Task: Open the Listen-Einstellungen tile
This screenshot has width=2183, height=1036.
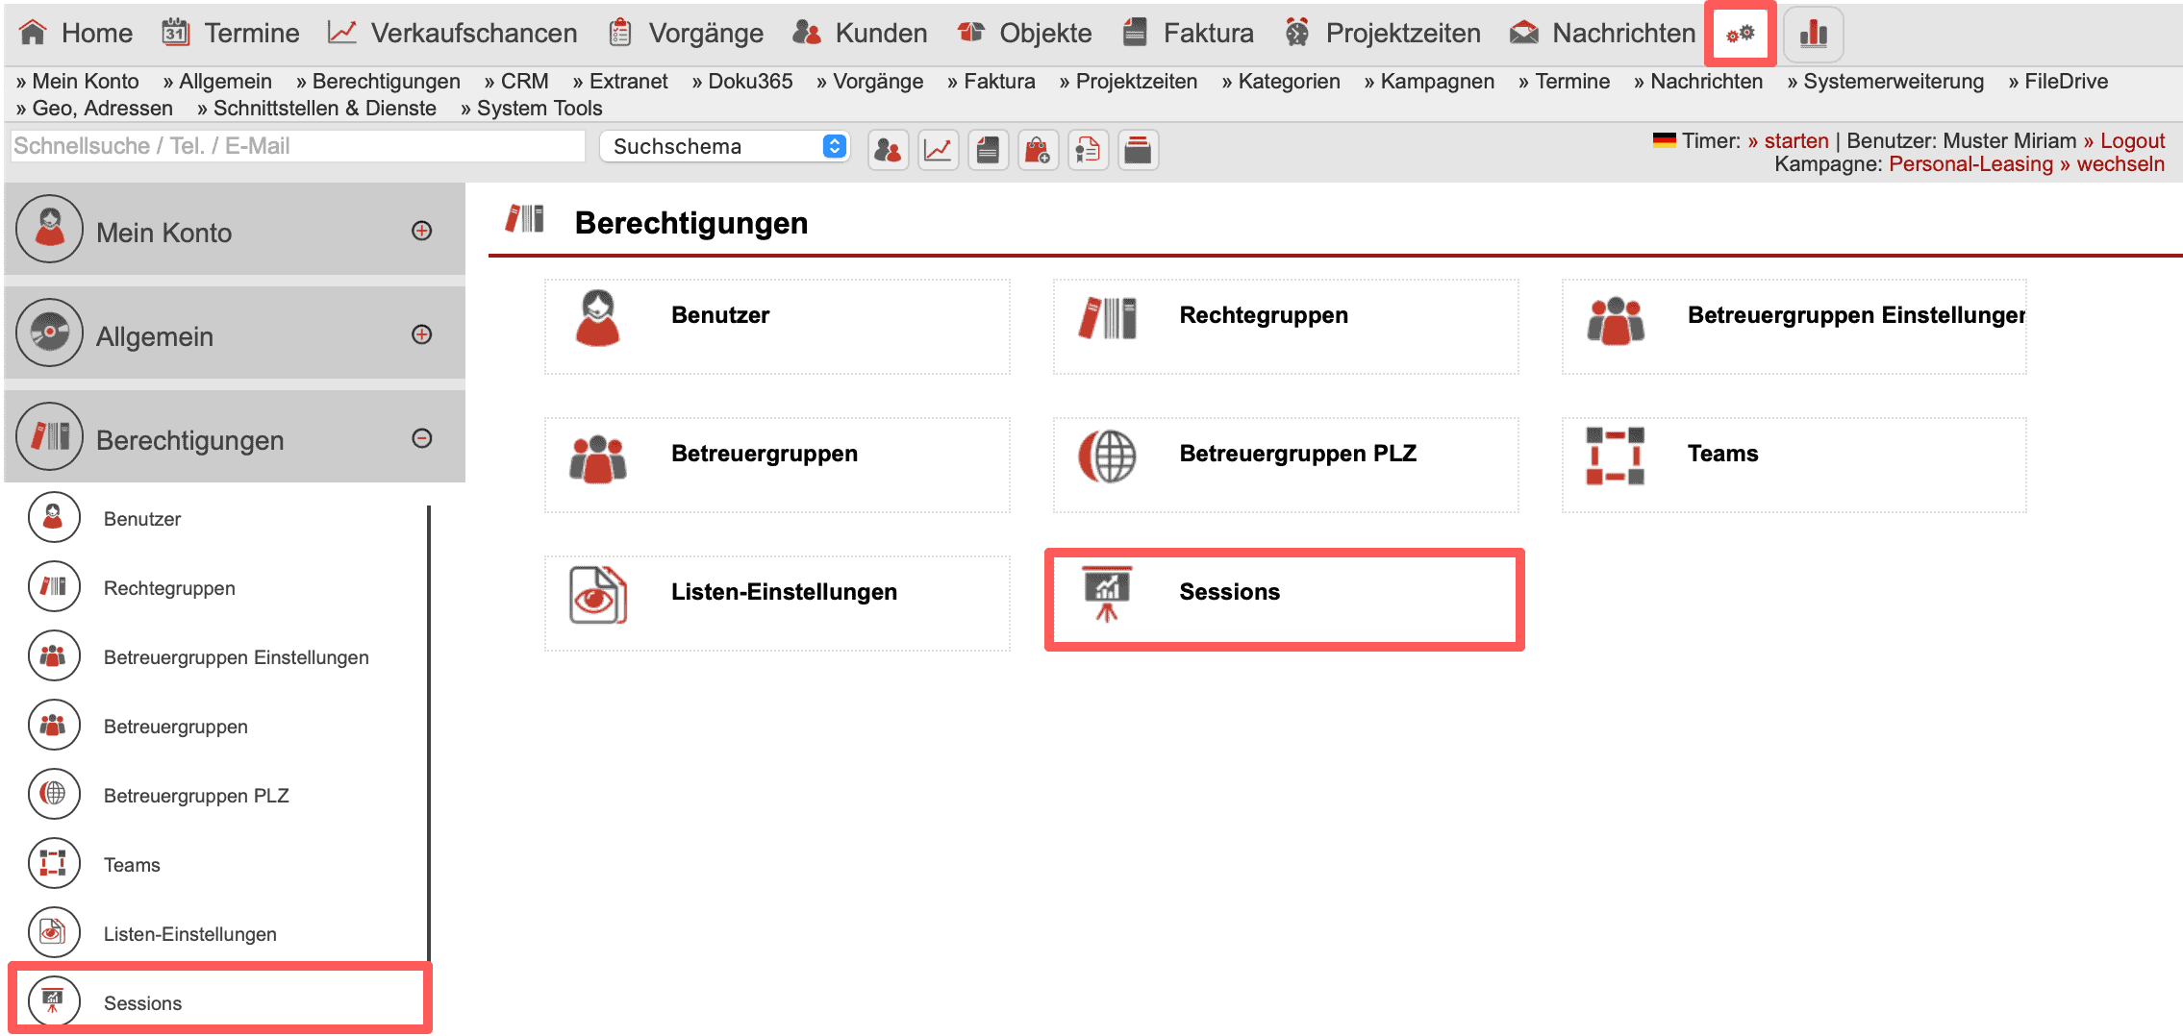Action: click(x=777, y=603)
